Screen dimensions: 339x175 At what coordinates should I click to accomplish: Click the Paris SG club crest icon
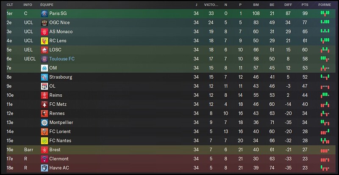click(44, 14)
